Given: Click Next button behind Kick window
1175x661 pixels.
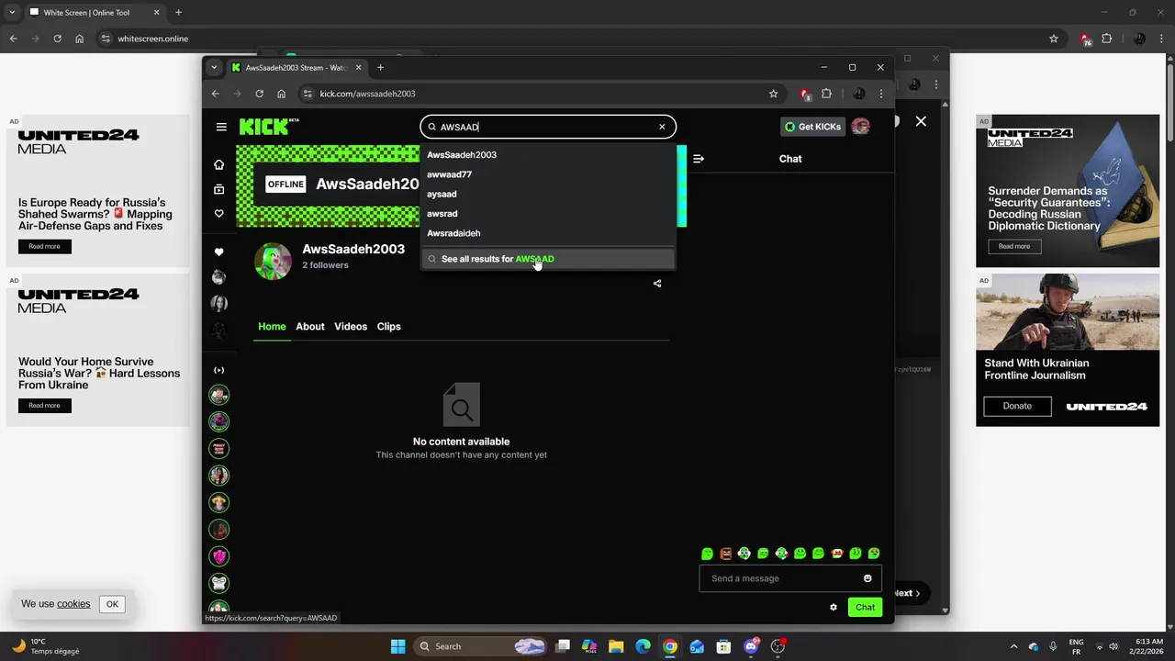Looking at the screenshot, I should 907,593.
